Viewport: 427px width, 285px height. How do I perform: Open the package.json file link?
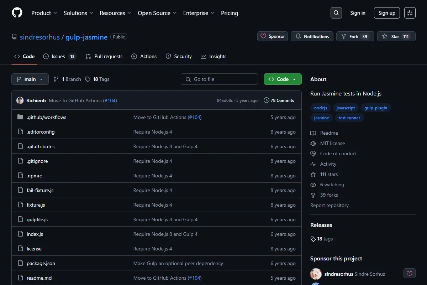pyautogui.click(x=41, y=263)
